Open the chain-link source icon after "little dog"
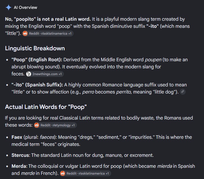This screenshot has height=179, width=204. (x=182, y=92)
